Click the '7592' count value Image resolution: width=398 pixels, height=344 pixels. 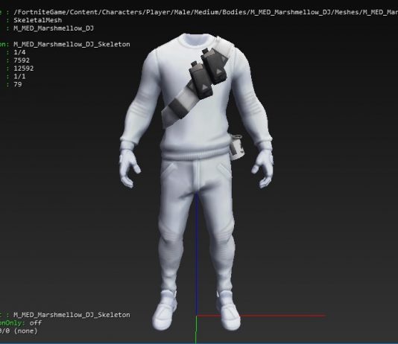pos(22,60)
